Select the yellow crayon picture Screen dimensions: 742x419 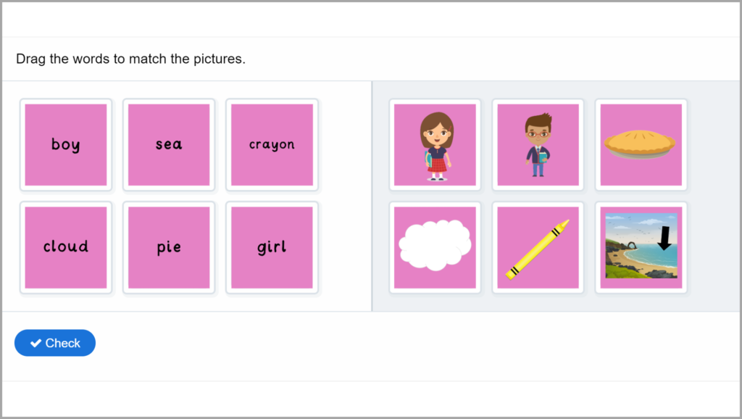[x=538, y=248]
